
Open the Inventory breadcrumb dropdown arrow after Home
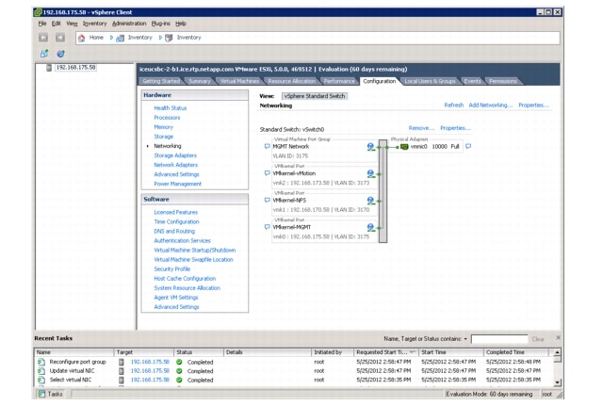click(x=111, y=38)
